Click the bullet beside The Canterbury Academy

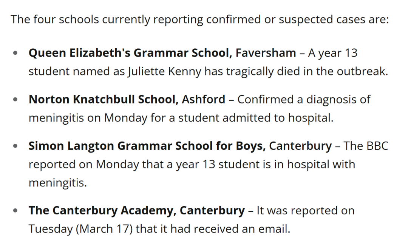click(x=15, y=211)
